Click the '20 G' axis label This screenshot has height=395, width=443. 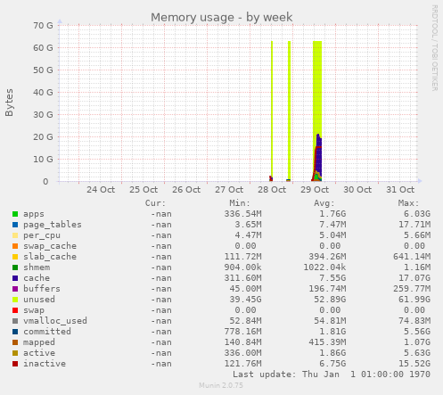coord(43,137)
